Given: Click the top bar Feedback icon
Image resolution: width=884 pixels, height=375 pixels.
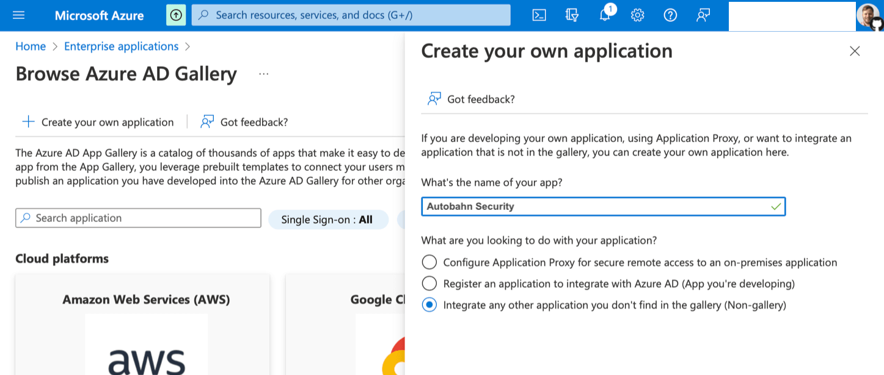Looking at the screenshot, I should (703, 15).
